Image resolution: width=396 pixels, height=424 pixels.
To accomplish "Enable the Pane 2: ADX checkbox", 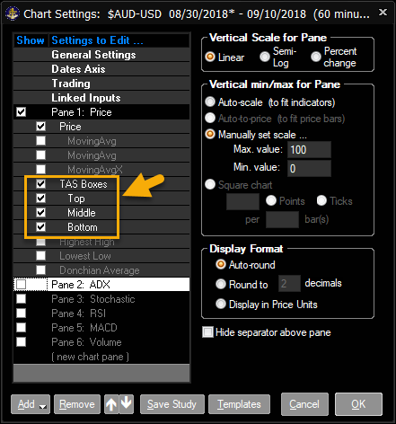I will [21, 284].
